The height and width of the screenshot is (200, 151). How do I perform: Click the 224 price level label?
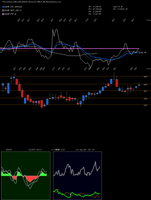pos(145,98)
